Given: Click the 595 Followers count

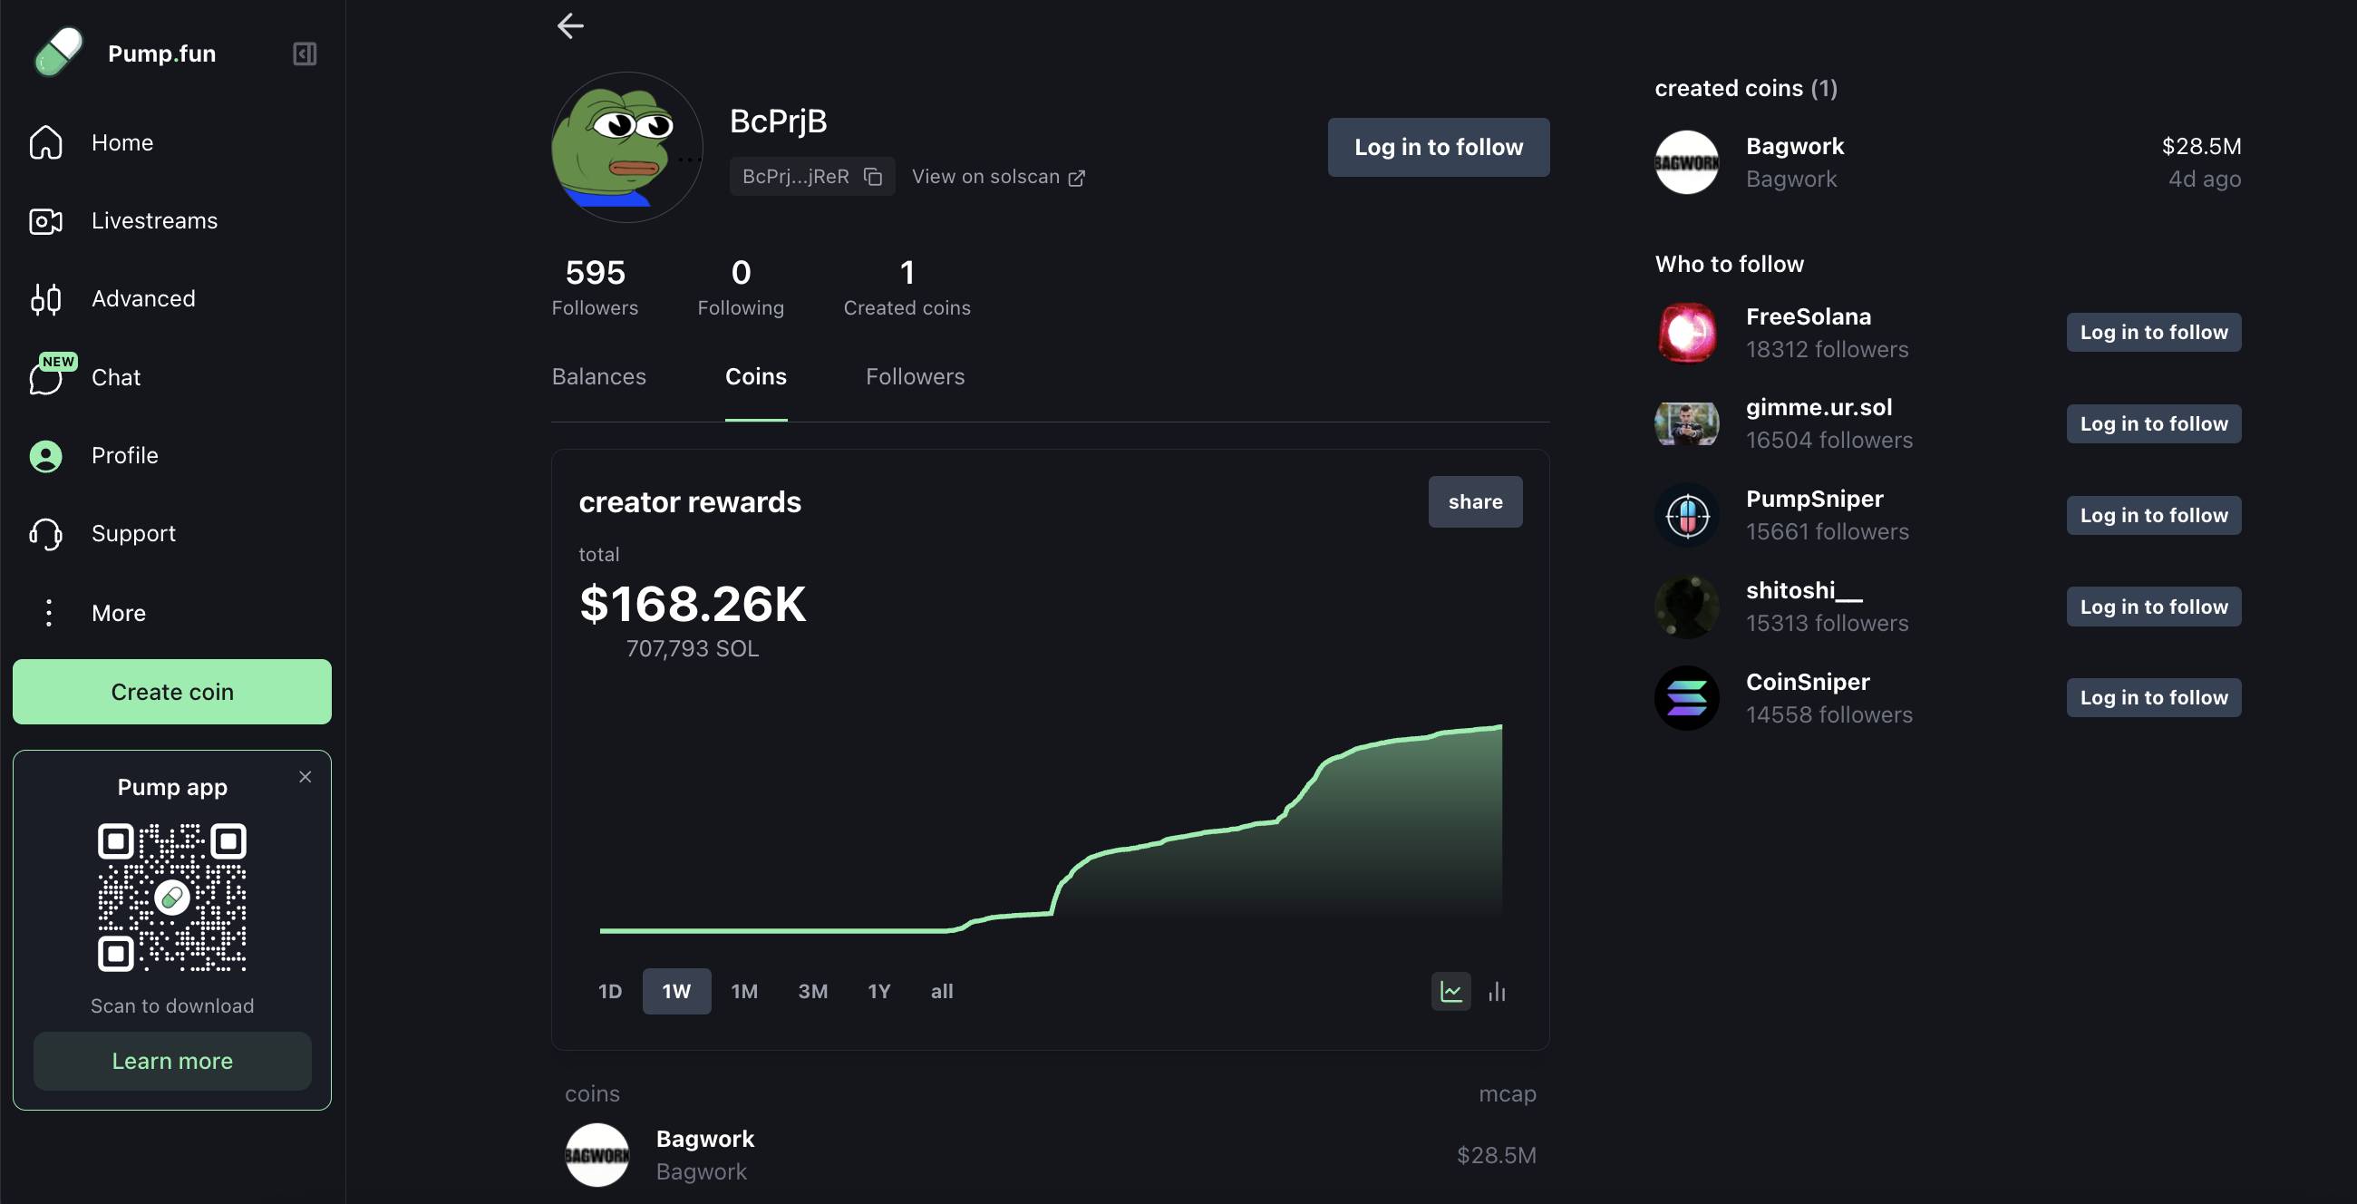Looking at the screenshot, I should pyautogui.click(x=596, y=287).
